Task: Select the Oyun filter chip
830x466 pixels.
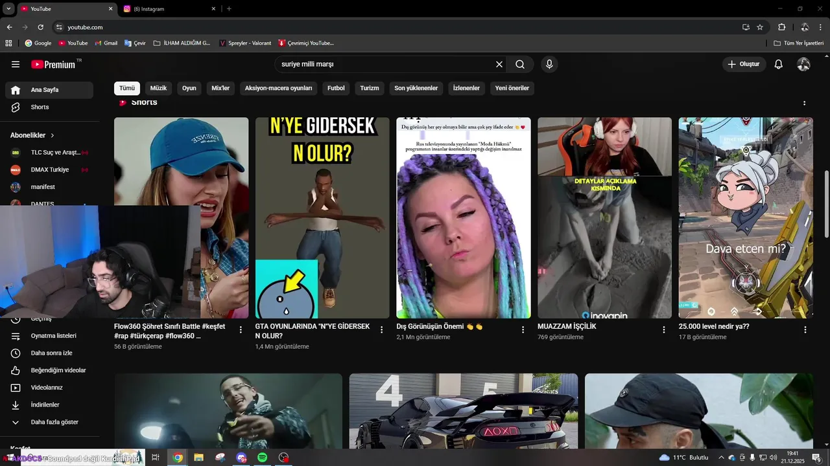Action: coord(189,88)
